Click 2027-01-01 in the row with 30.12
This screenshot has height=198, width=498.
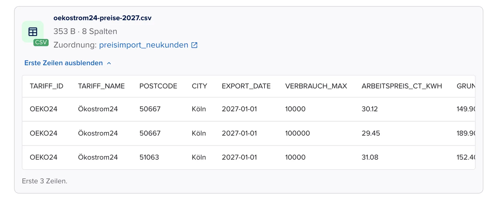point(239,109)
